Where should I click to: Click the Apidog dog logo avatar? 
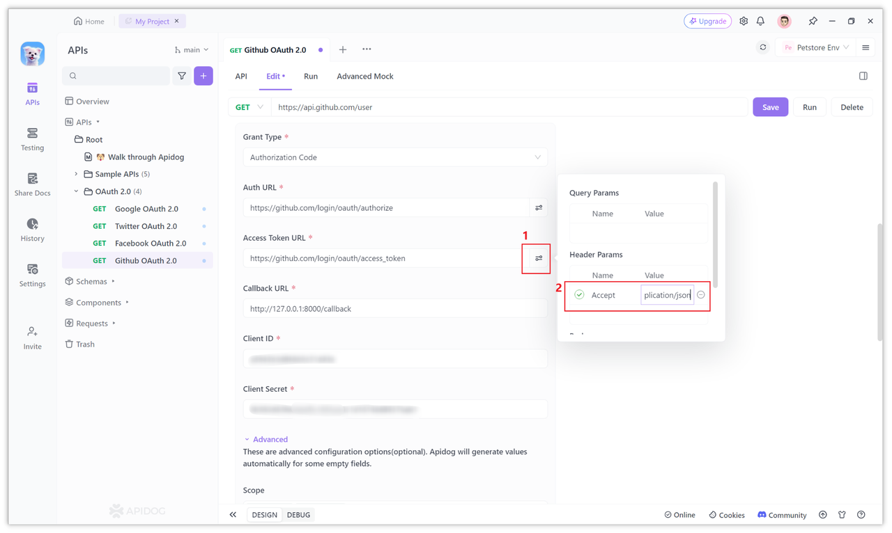coord(32,54)
